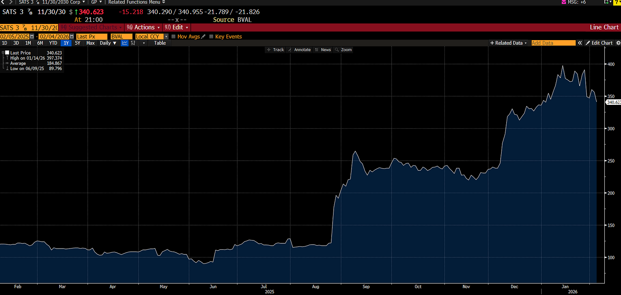Select the line chart type icon

(125, 43)
